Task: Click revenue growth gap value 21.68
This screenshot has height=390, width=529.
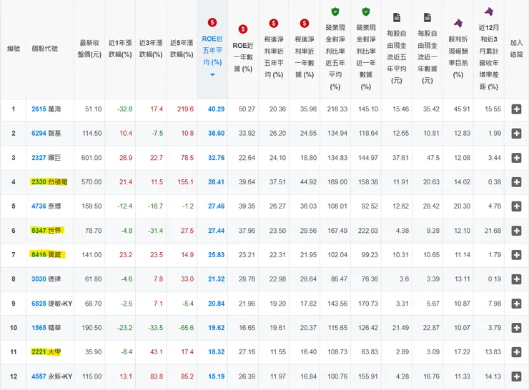Action: click(x=493, y=231)
